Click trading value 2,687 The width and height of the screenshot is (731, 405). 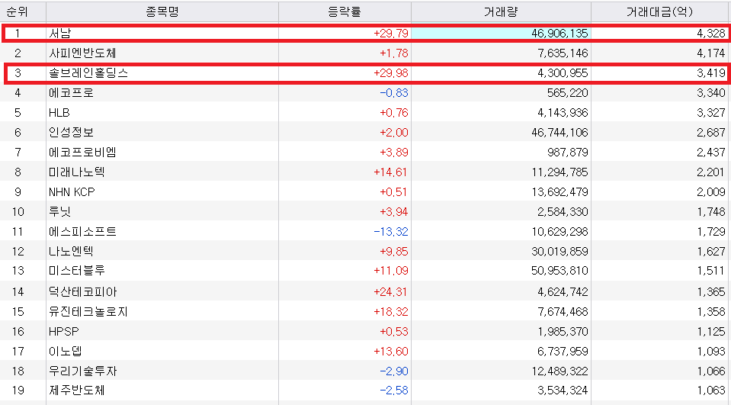[711, 133]
